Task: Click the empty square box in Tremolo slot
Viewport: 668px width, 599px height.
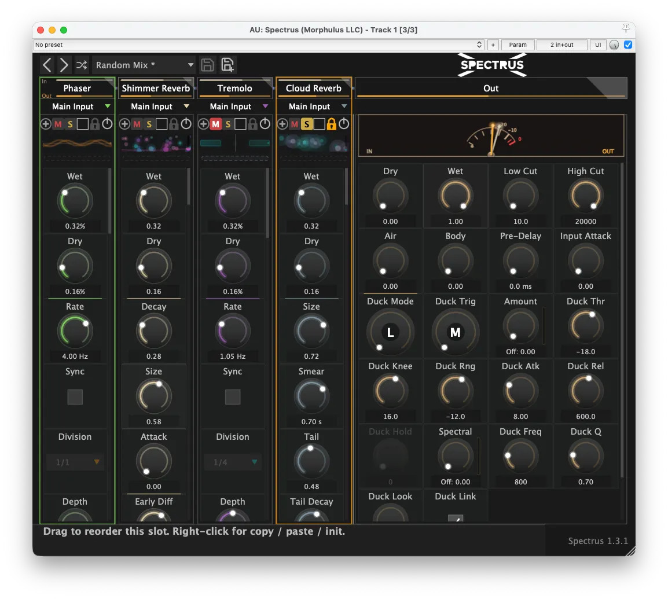Action: (240, 124)
